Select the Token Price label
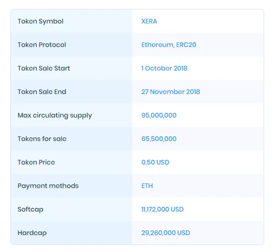The image size is (273, 252). pos(36,162)
